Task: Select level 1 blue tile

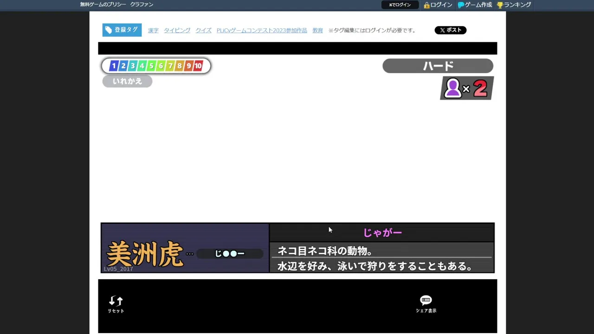Action: click(114, 66)
